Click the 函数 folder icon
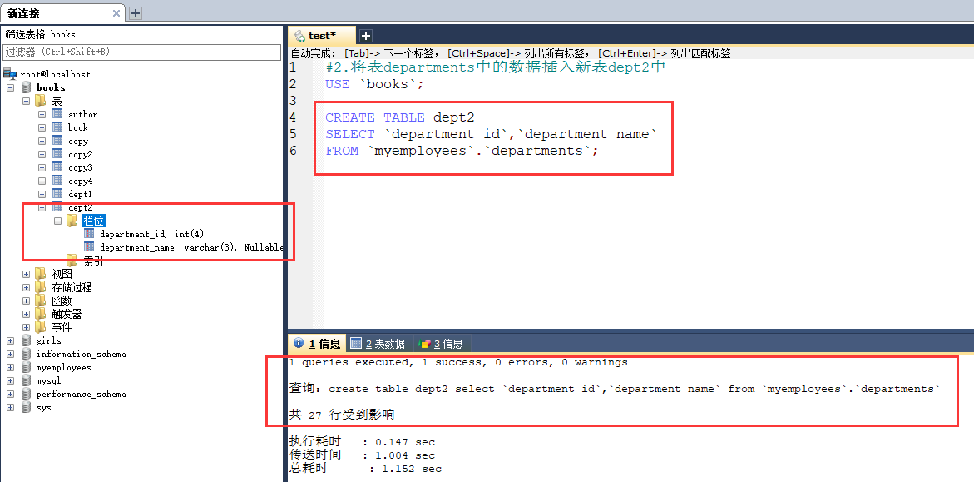 41,301
